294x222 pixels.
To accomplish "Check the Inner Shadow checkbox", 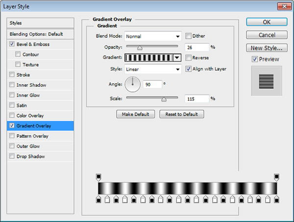I will click(12, 85).
